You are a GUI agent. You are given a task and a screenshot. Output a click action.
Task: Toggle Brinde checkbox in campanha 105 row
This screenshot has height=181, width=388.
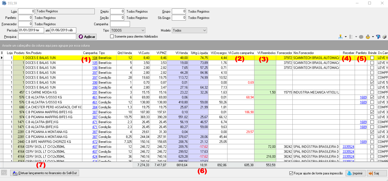click(372, 63)
